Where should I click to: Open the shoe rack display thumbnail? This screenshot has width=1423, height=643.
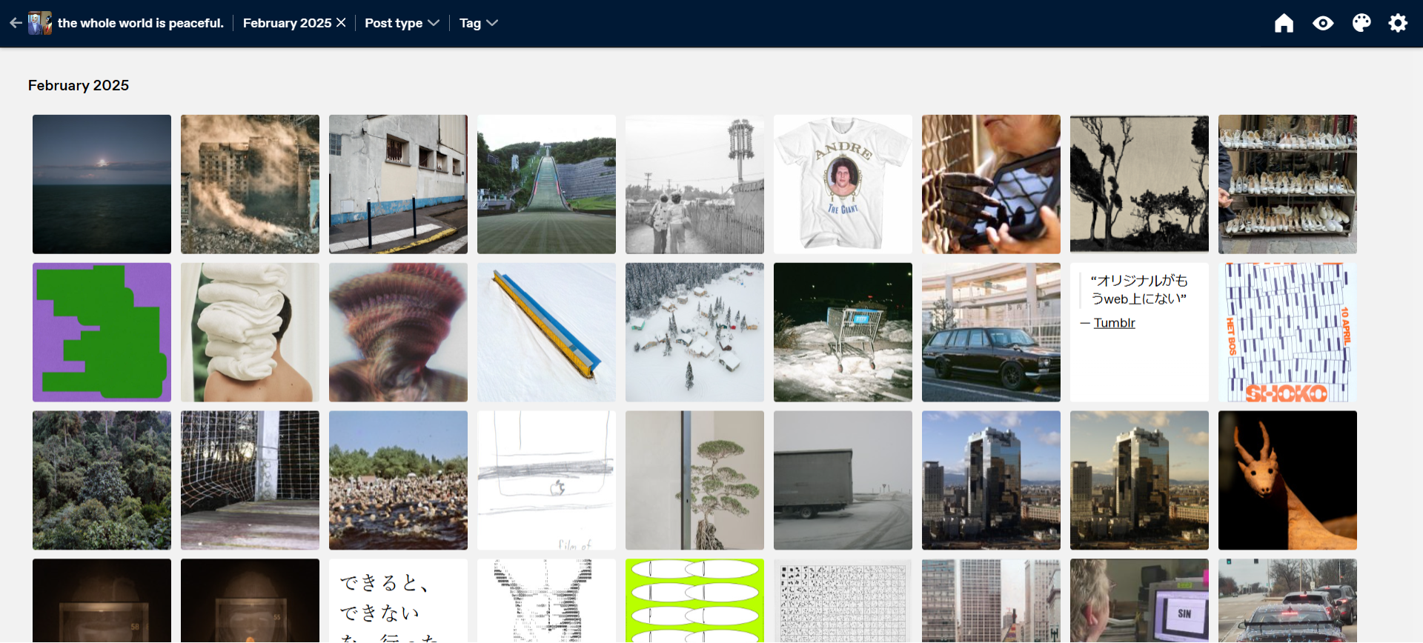pos(1287,184)
